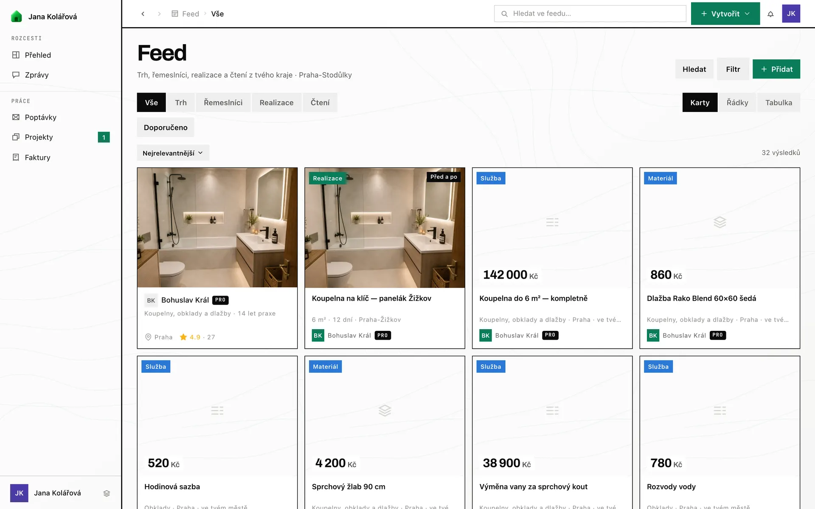Click the Filtr button

pyautogui.click(x=733, y=69)
